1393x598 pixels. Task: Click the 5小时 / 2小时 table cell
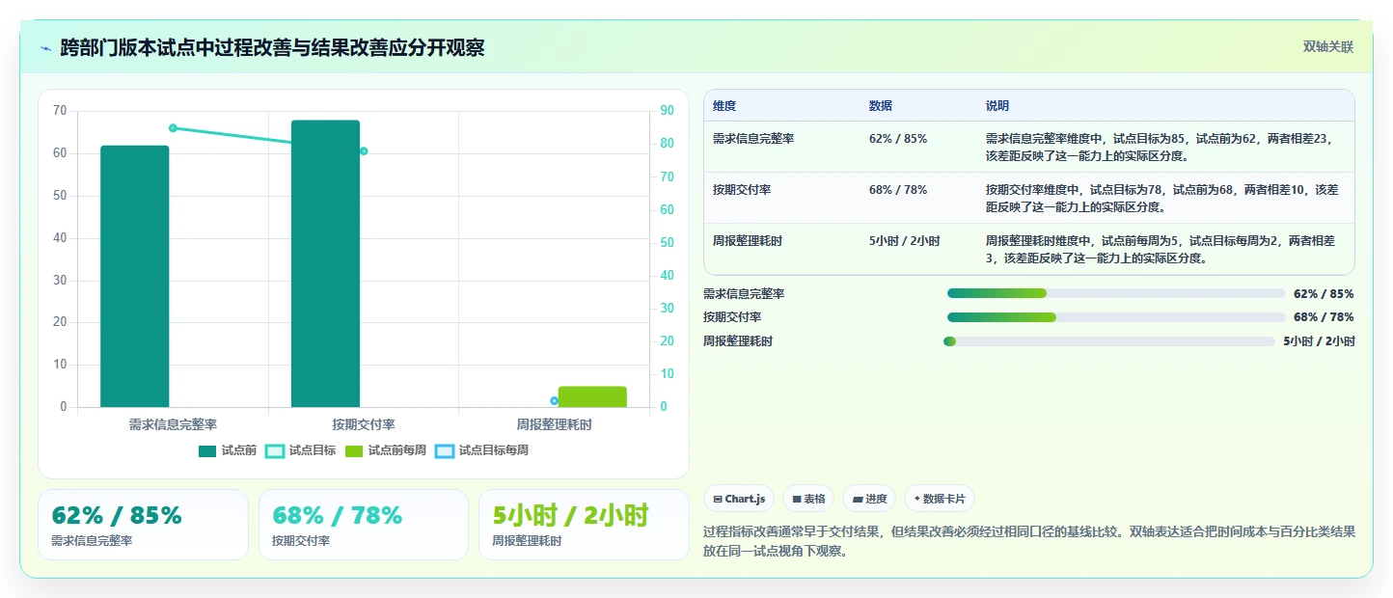point(905,241)
